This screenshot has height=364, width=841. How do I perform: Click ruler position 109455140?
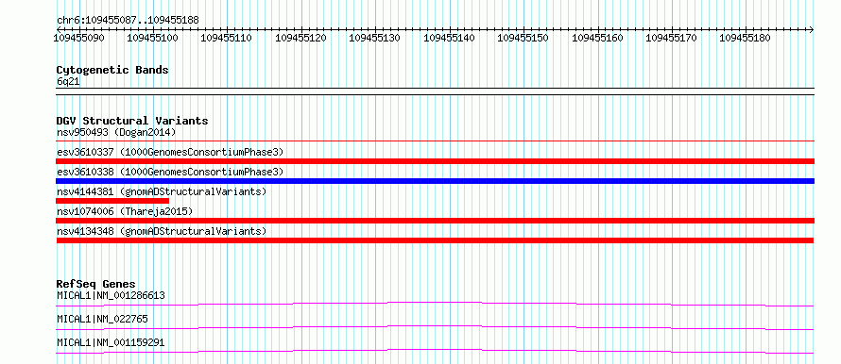[449, 38]
